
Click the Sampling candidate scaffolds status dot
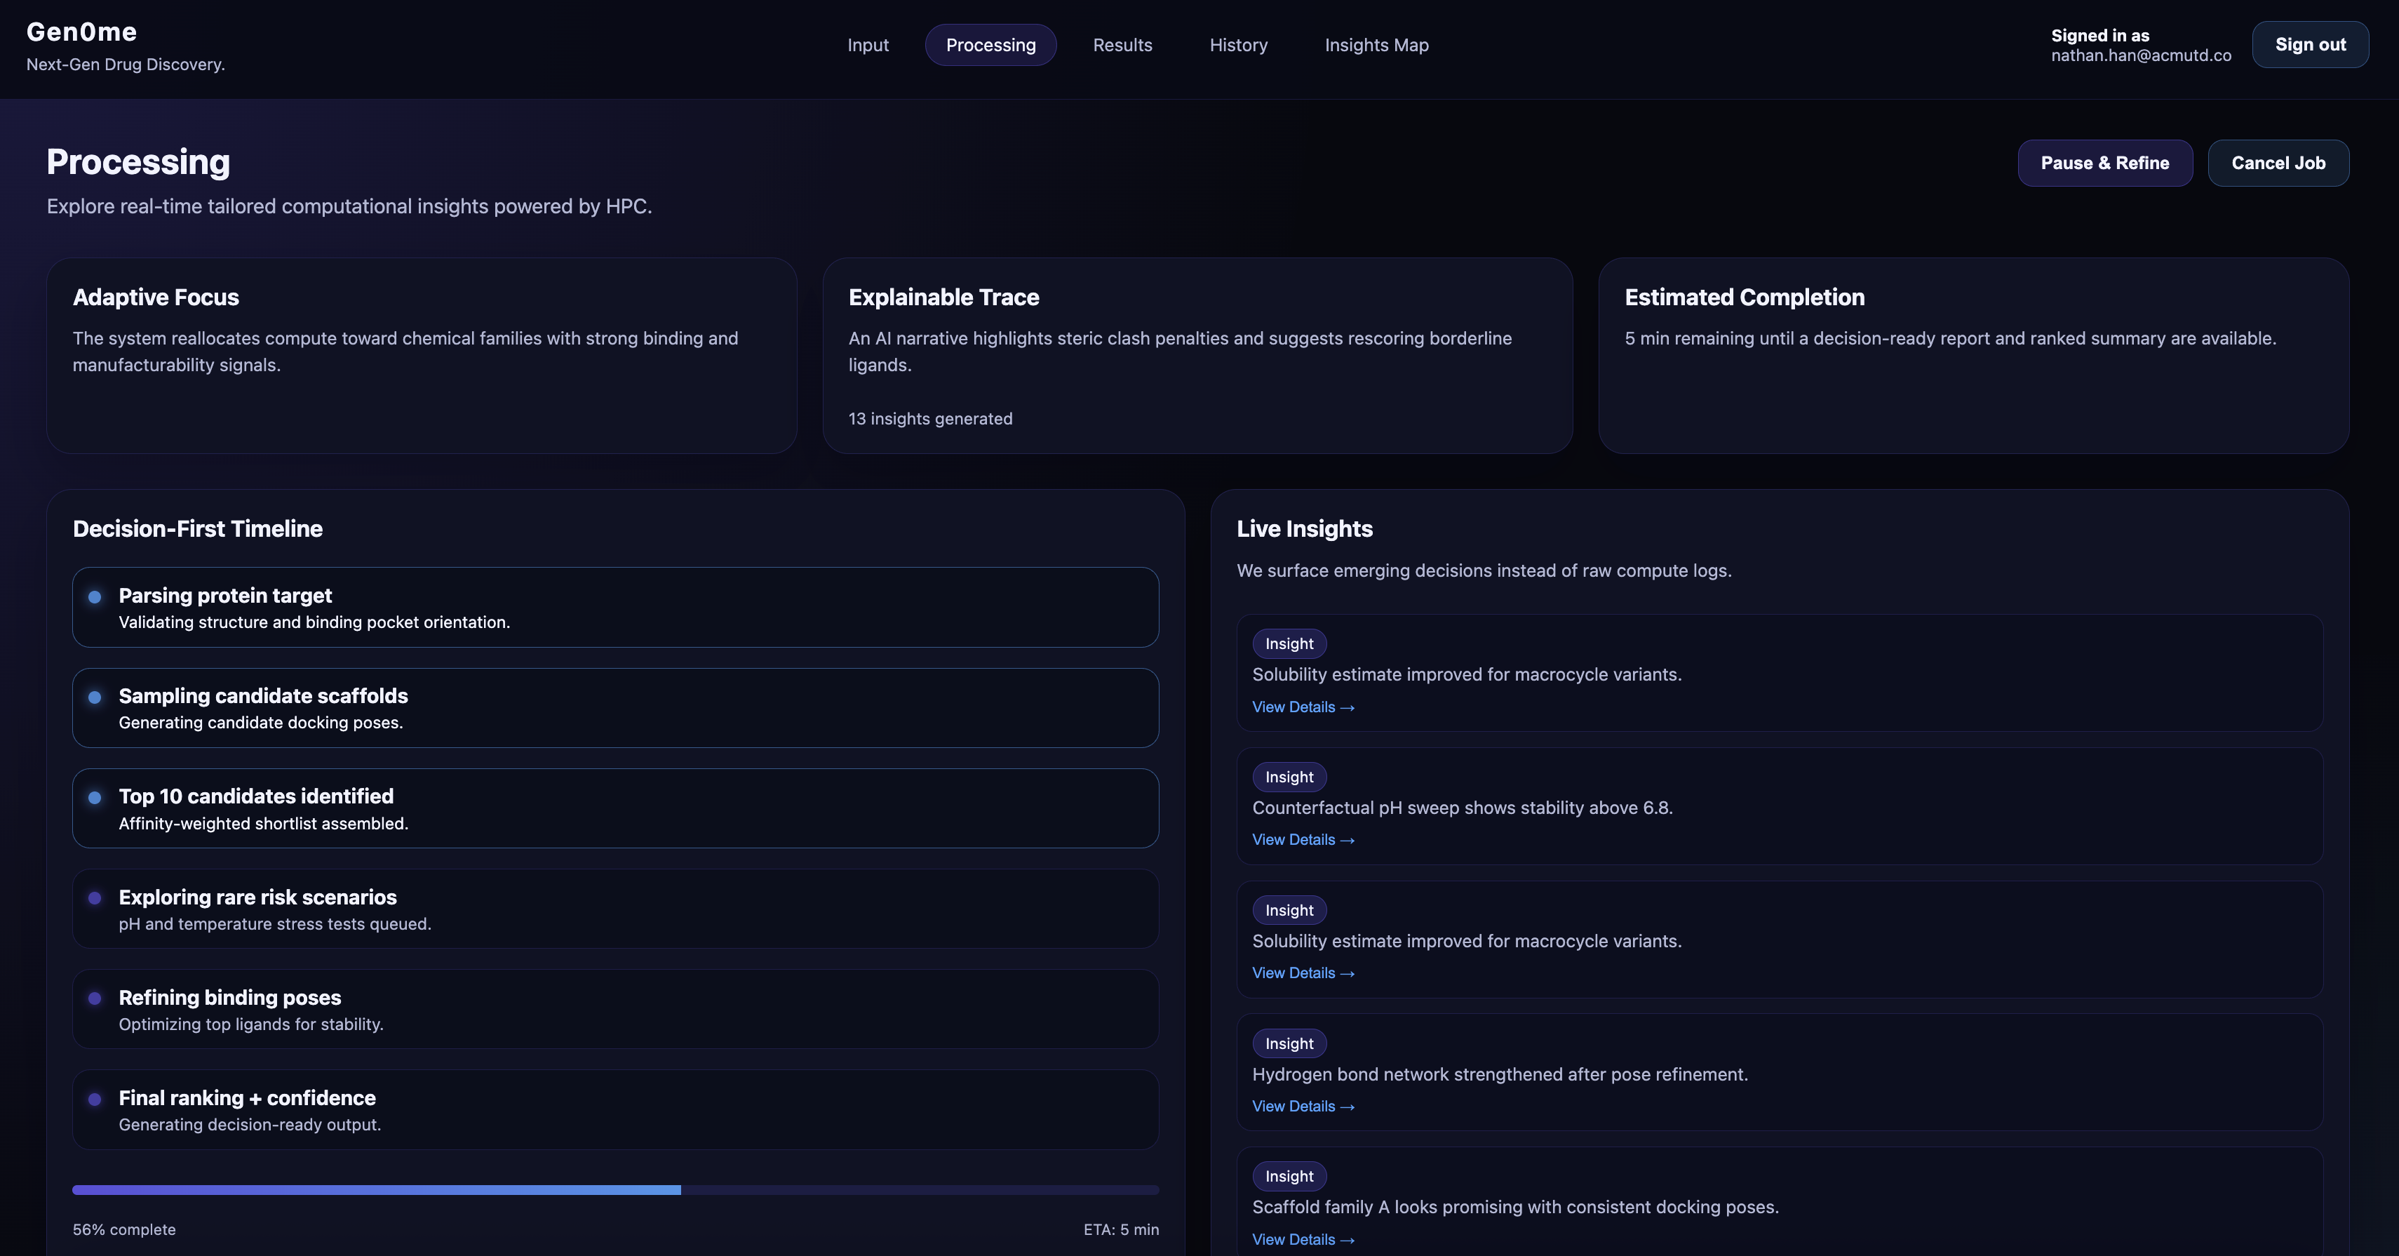pyautogui.click(x=95, y=697)
